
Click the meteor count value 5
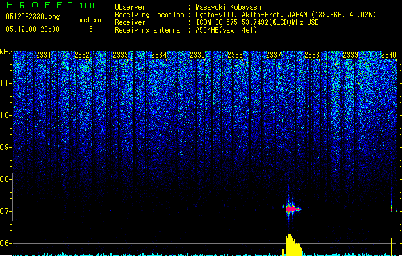pos(91,29)
